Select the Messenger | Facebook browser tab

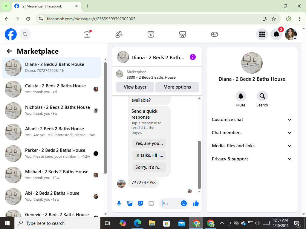click(46, 6)
